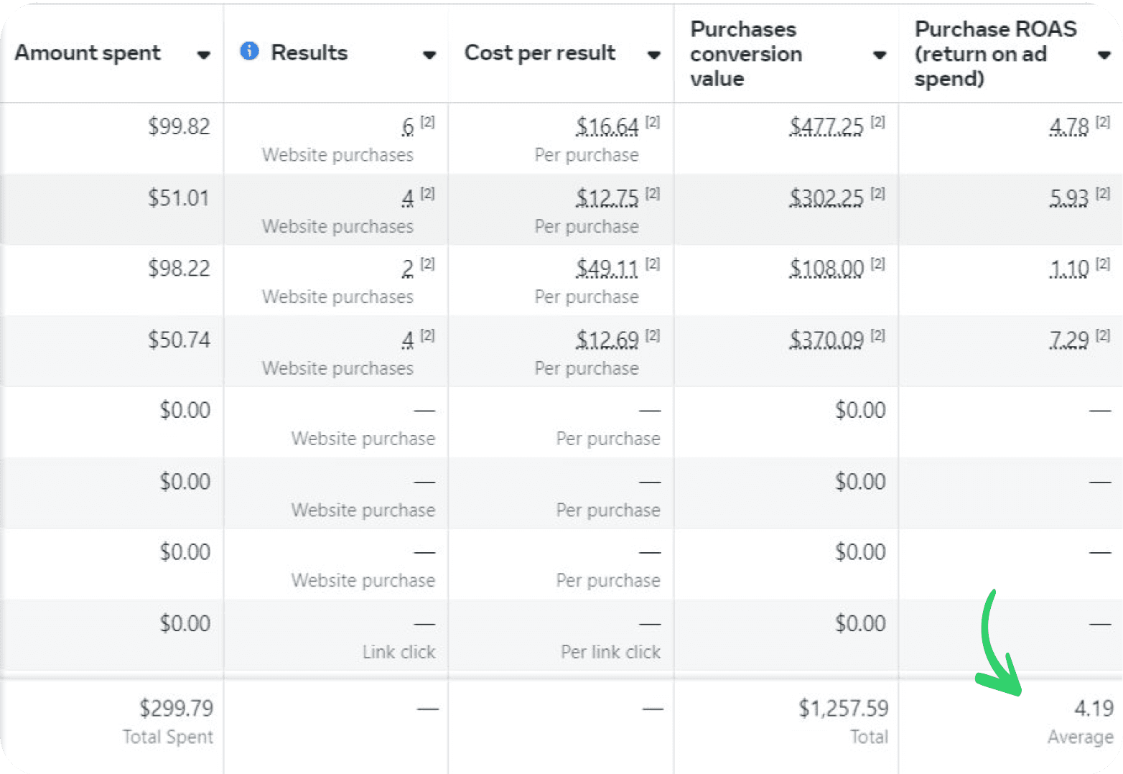
Task: Click the [2] footnote beside 4.78 ROAS
Action: coord(1103,122)
